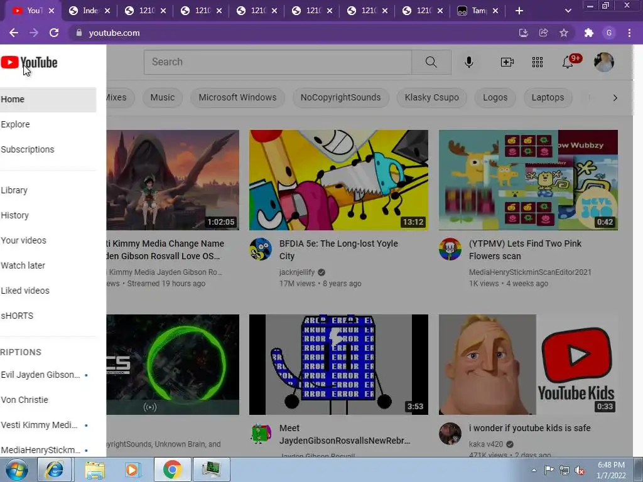The image size is (643, 482).
Task: Go back with browser back arrow
Action: [x=14, y=33]
